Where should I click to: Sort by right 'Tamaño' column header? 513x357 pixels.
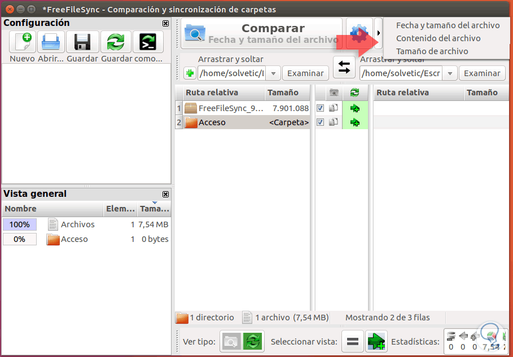(487, 93)
